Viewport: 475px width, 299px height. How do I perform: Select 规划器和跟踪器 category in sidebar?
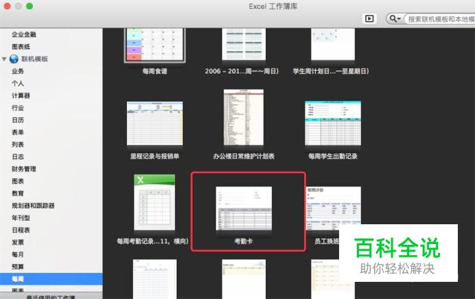coord(33,206)
